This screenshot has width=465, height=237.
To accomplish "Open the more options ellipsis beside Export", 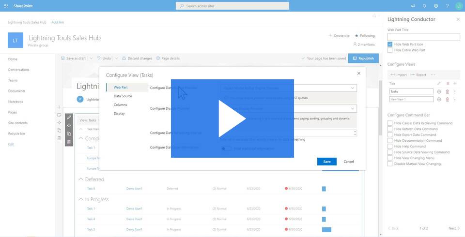I will point(433,75).
